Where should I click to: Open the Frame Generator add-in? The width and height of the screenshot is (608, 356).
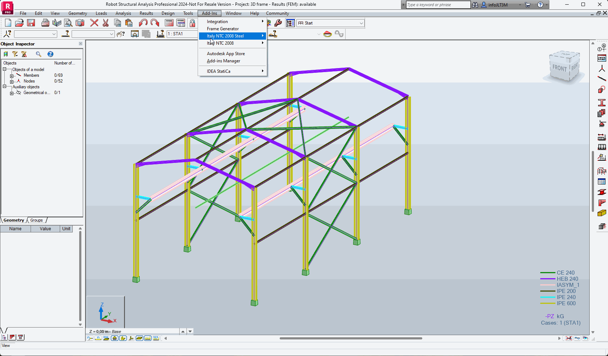point(222,29)
